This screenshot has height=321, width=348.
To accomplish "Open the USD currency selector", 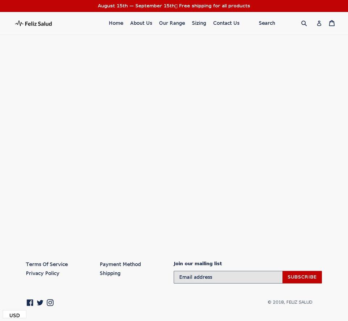I will point(14,315).
